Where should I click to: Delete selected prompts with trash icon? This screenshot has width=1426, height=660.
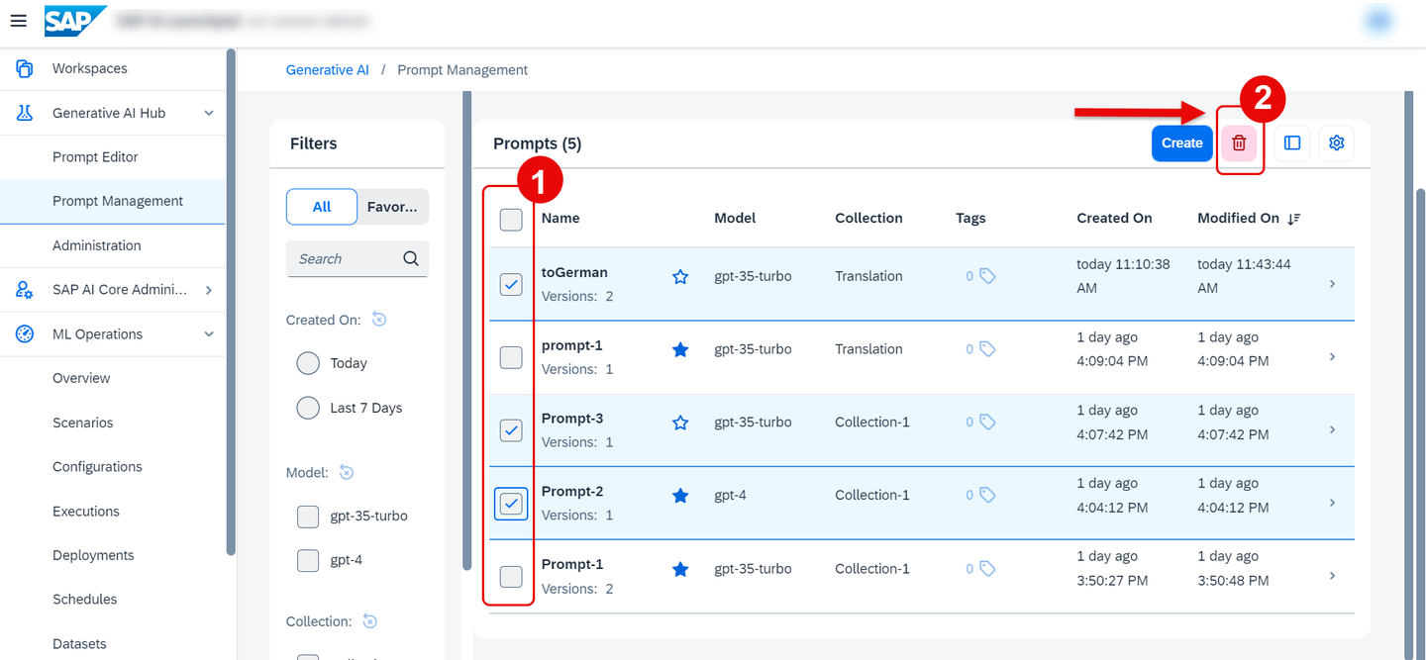[1239, 143]
